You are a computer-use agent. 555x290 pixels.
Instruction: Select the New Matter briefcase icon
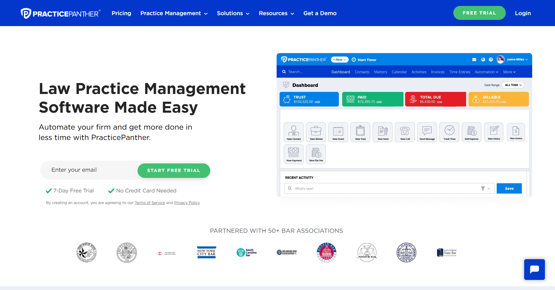[316, 132]
